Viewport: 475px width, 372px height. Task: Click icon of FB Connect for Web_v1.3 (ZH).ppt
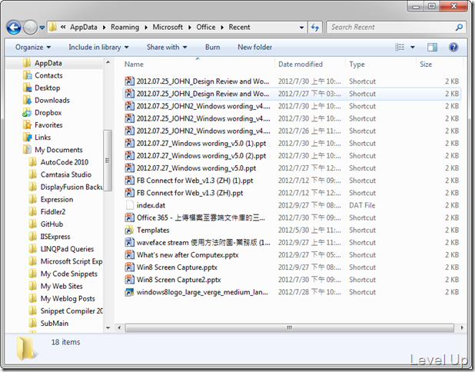click(130, 193)
